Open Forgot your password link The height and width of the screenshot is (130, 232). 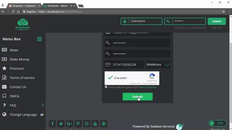coord(190,28)
